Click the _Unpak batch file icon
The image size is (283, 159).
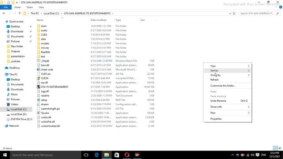pyautogui.click(x=38, y=61)
